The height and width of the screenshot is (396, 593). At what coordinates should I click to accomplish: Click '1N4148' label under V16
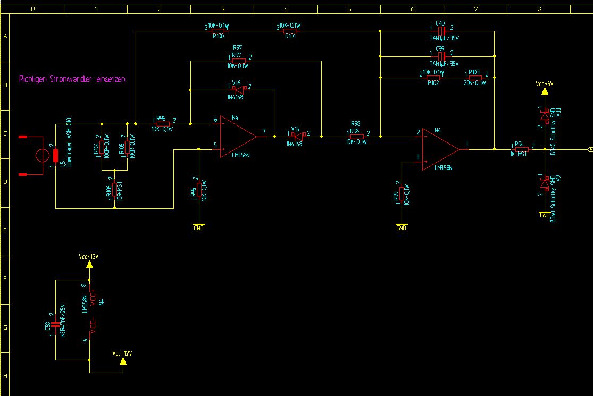pyautogui.click(x=235, y=97)
